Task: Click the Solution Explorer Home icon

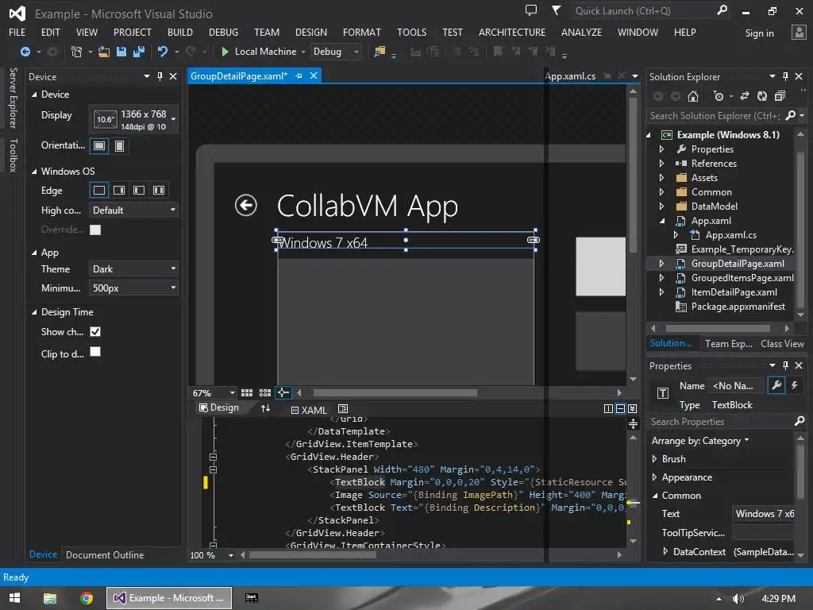Action: tap(692, 96)
